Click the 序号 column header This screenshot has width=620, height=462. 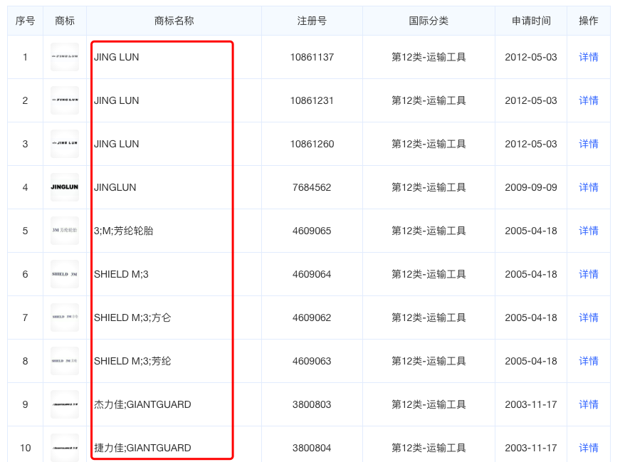point(26,21)
